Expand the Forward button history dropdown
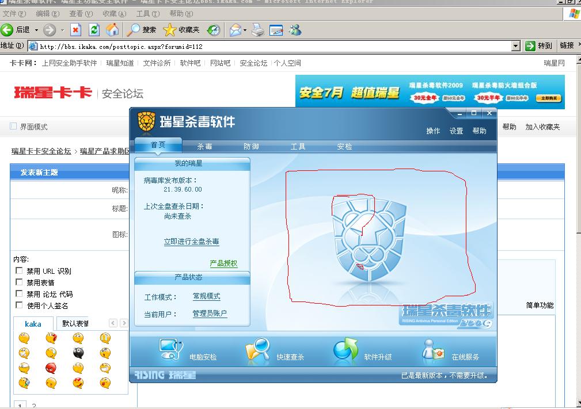 tap(62, 30)
